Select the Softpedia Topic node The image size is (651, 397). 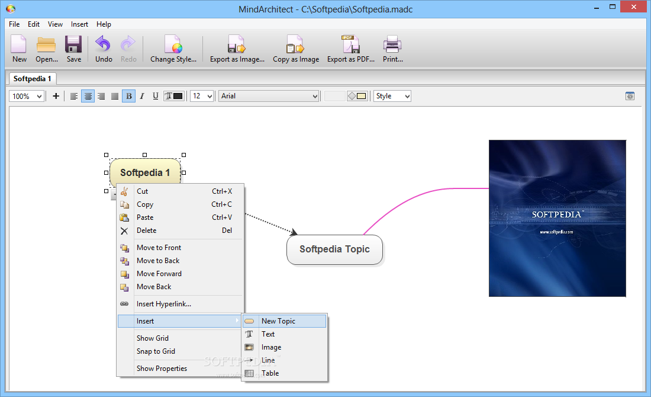pos(334,249)
